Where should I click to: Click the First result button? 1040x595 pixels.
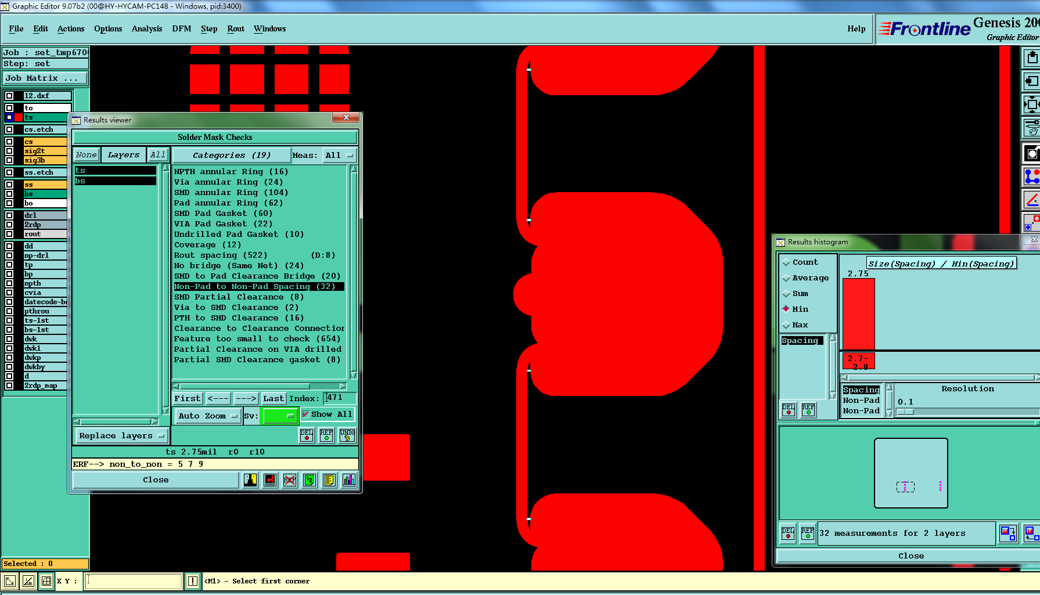[x=188, y=398]
